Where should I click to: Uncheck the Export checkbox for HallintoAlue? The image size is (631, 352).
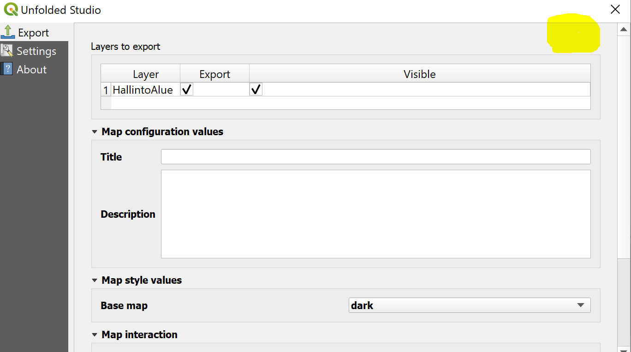186,89
